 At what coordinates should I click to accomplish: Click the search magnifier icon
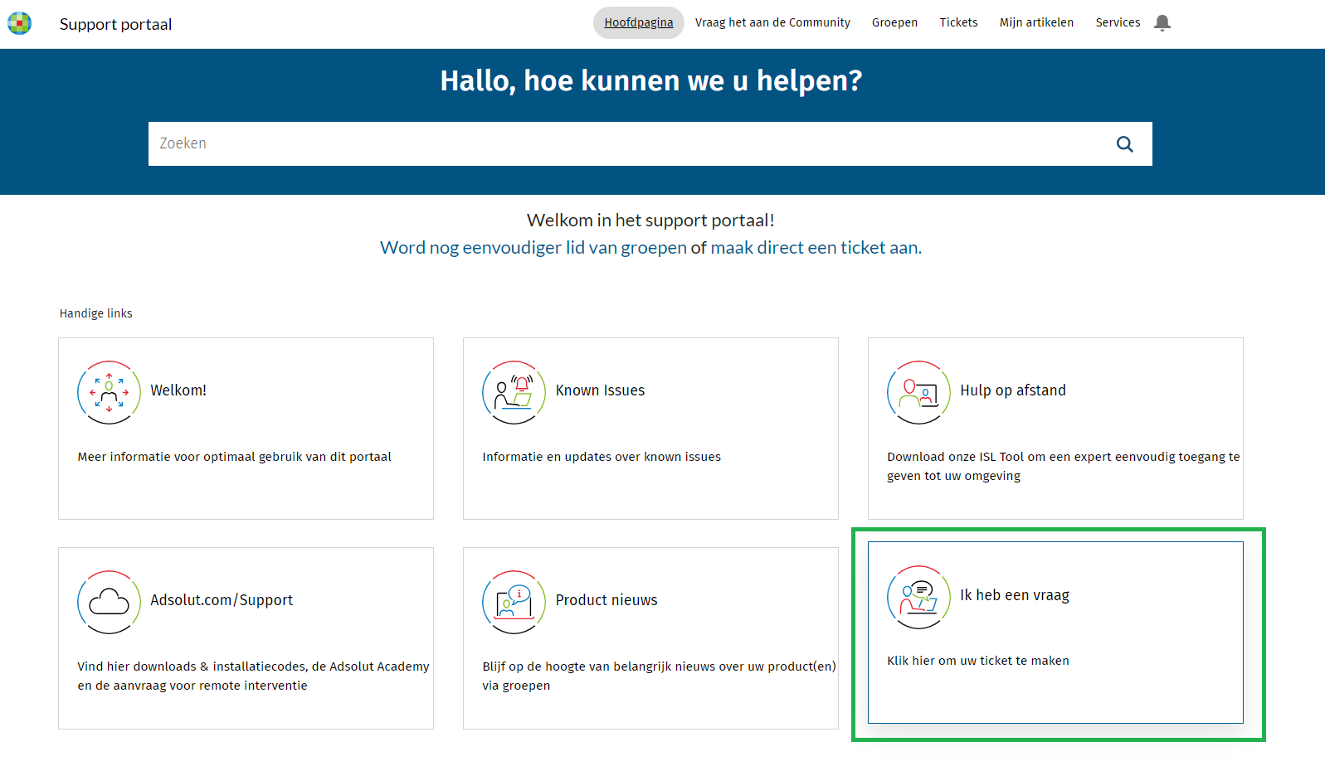point(1124,144)
